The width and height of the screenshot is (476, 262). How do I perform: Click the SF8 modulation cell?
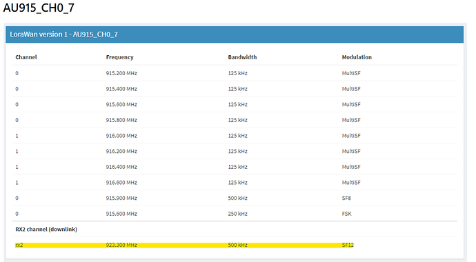click(346, 198)
